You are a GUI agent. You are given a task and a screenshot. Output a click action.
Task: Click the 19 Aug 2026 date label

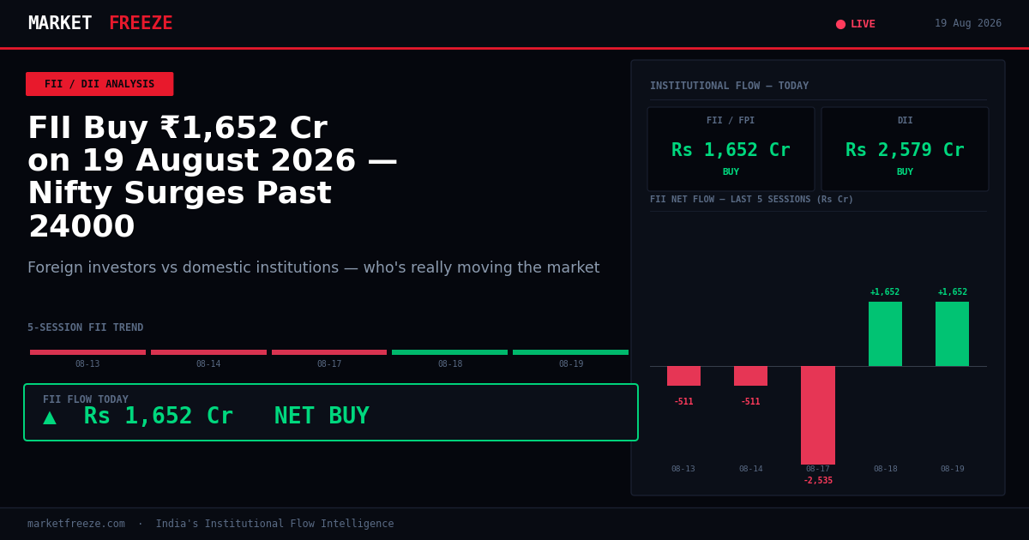point(968,24)
